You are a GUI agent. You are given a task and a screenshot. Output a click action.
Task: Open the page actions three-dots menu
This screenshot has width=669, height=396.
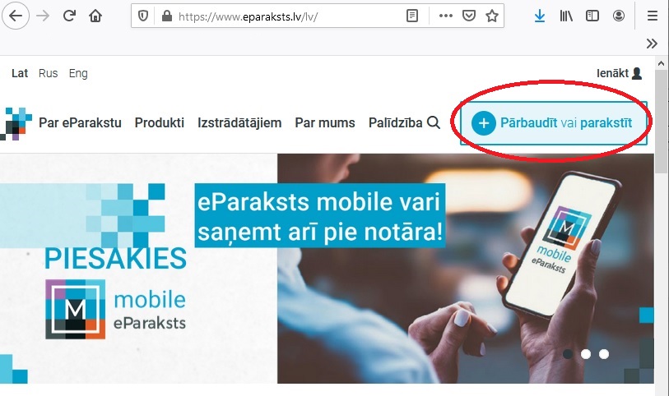pyautogui.click(x=446, y=16)
